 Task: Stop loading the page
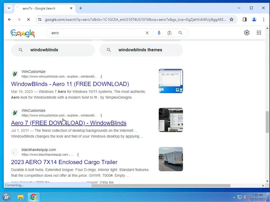(x=28, y=19)
